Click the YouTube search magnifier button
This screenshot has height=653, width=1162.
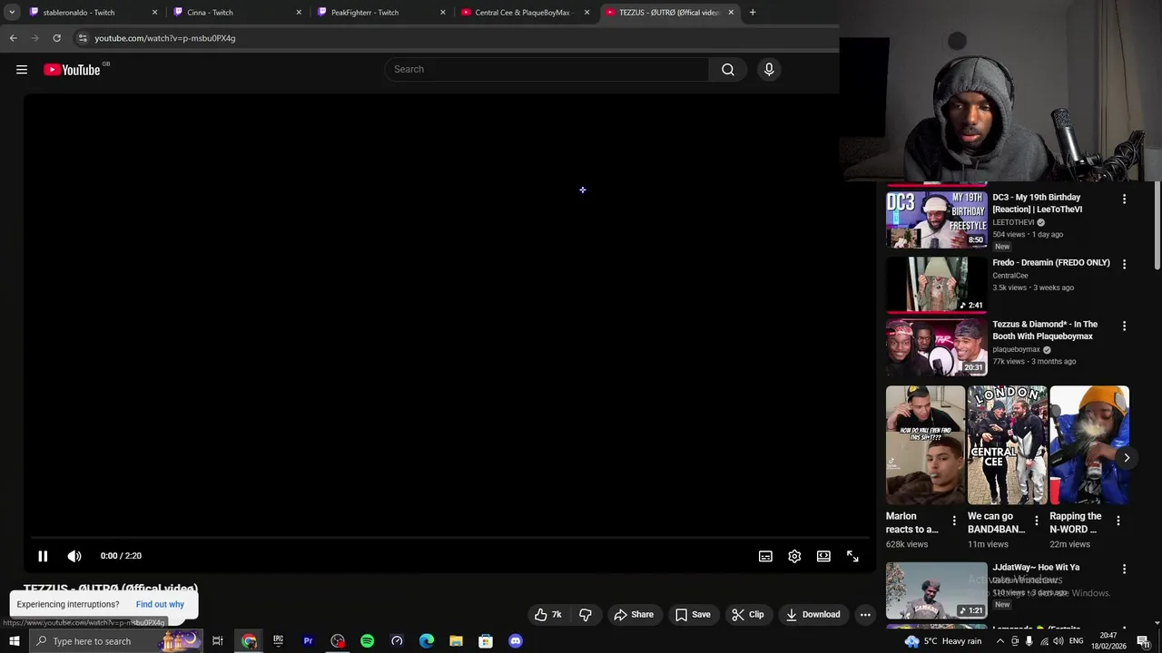tap(727, 70)
